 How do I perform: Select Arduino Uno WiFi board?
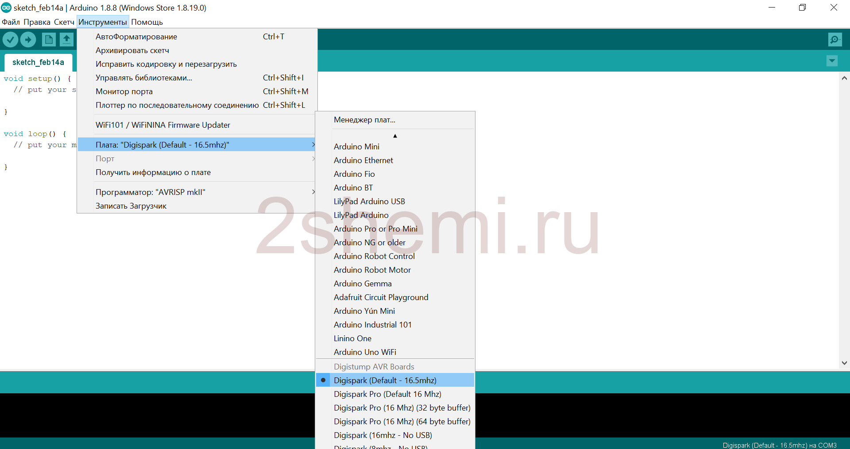[395, 352]
